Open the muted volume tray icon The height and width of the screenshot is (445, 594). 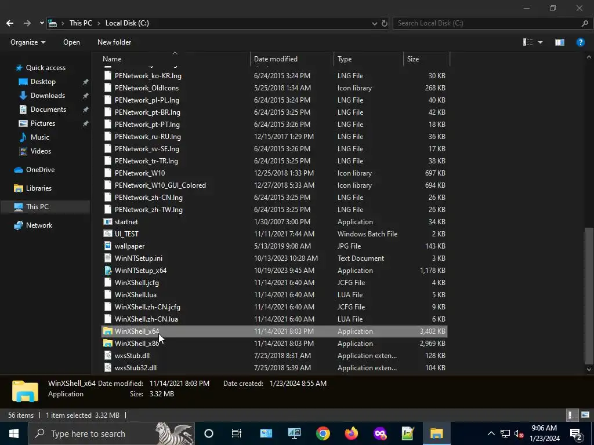coord(519,433)
